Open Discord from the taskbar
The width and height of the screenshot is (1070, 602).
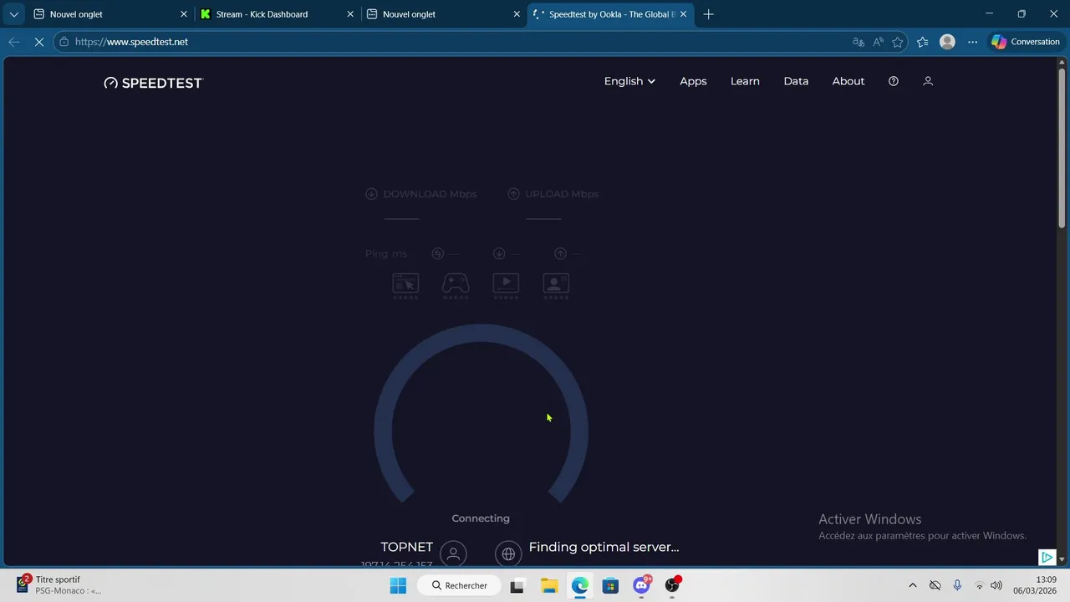pyautogui.click(x=642, y=585)
